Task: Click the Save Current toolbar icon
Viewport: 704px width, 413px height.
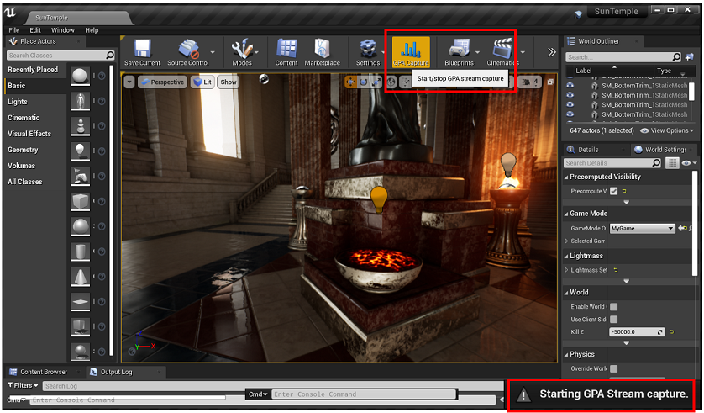Action: coord(142,52)
